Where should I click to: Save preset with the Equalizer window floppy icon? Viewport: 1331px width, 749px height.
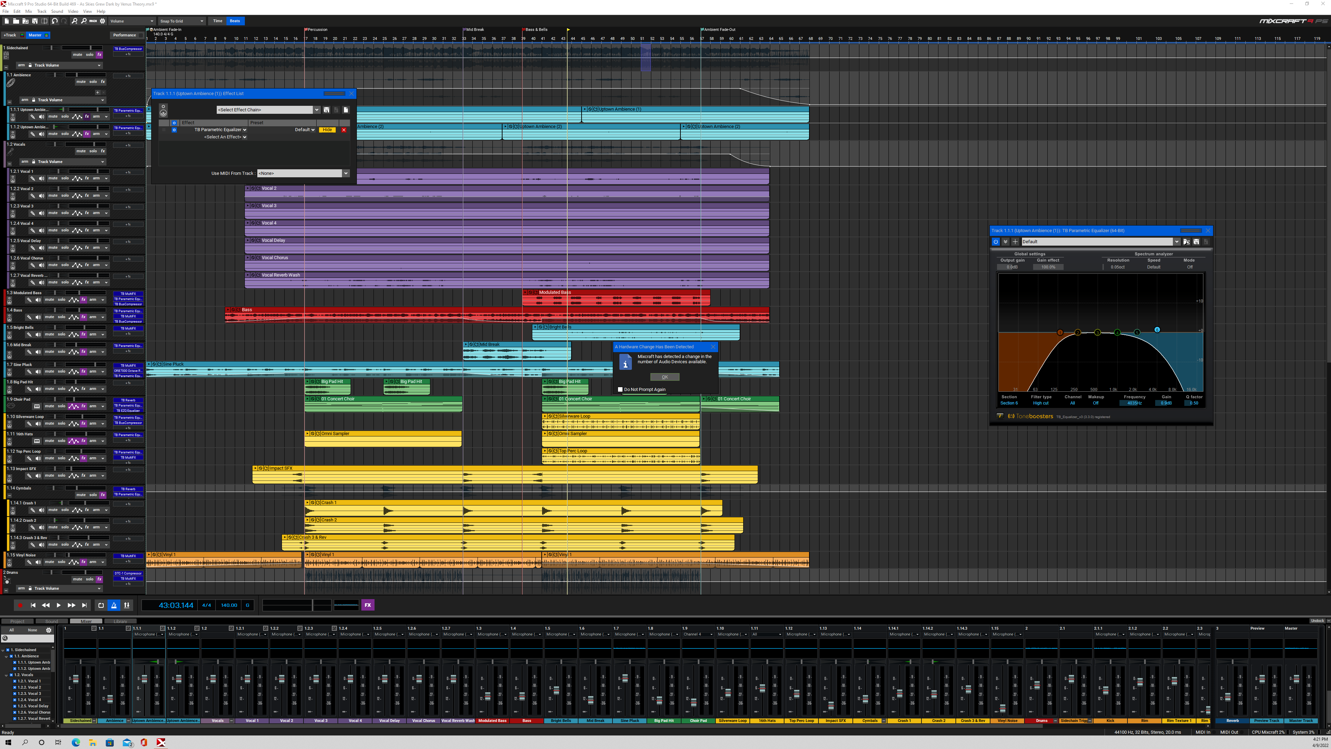[1196, 241]
